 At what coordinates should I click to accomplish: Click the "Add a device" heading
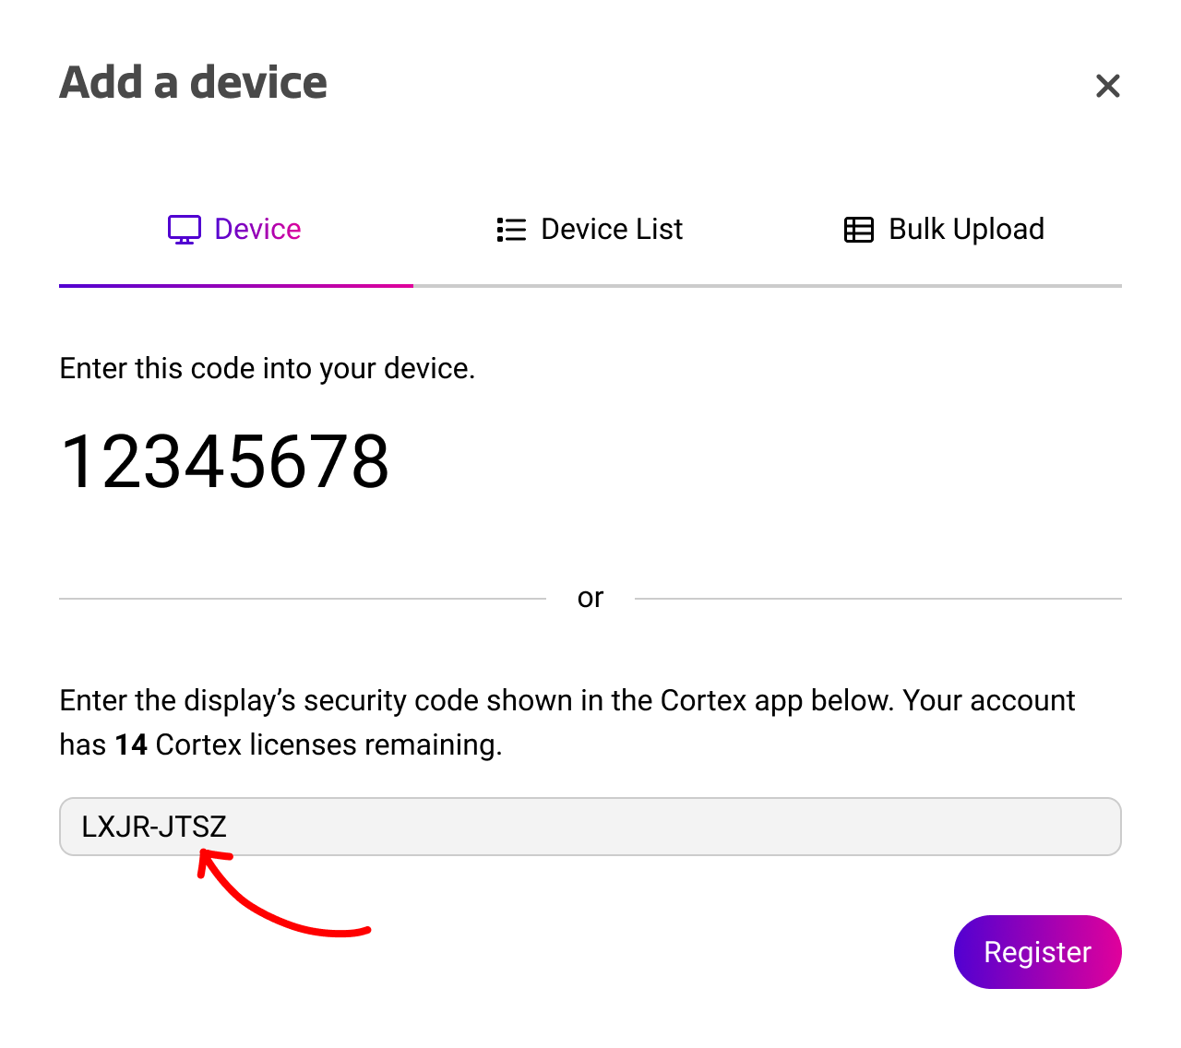pos(194,83)
